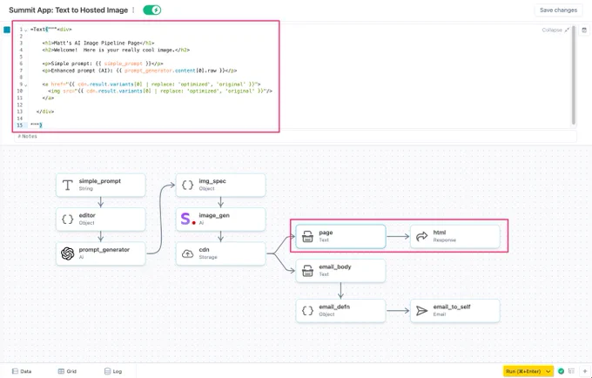
Task: Click the green checkmark status icon
Action: (x=561, y=371)
